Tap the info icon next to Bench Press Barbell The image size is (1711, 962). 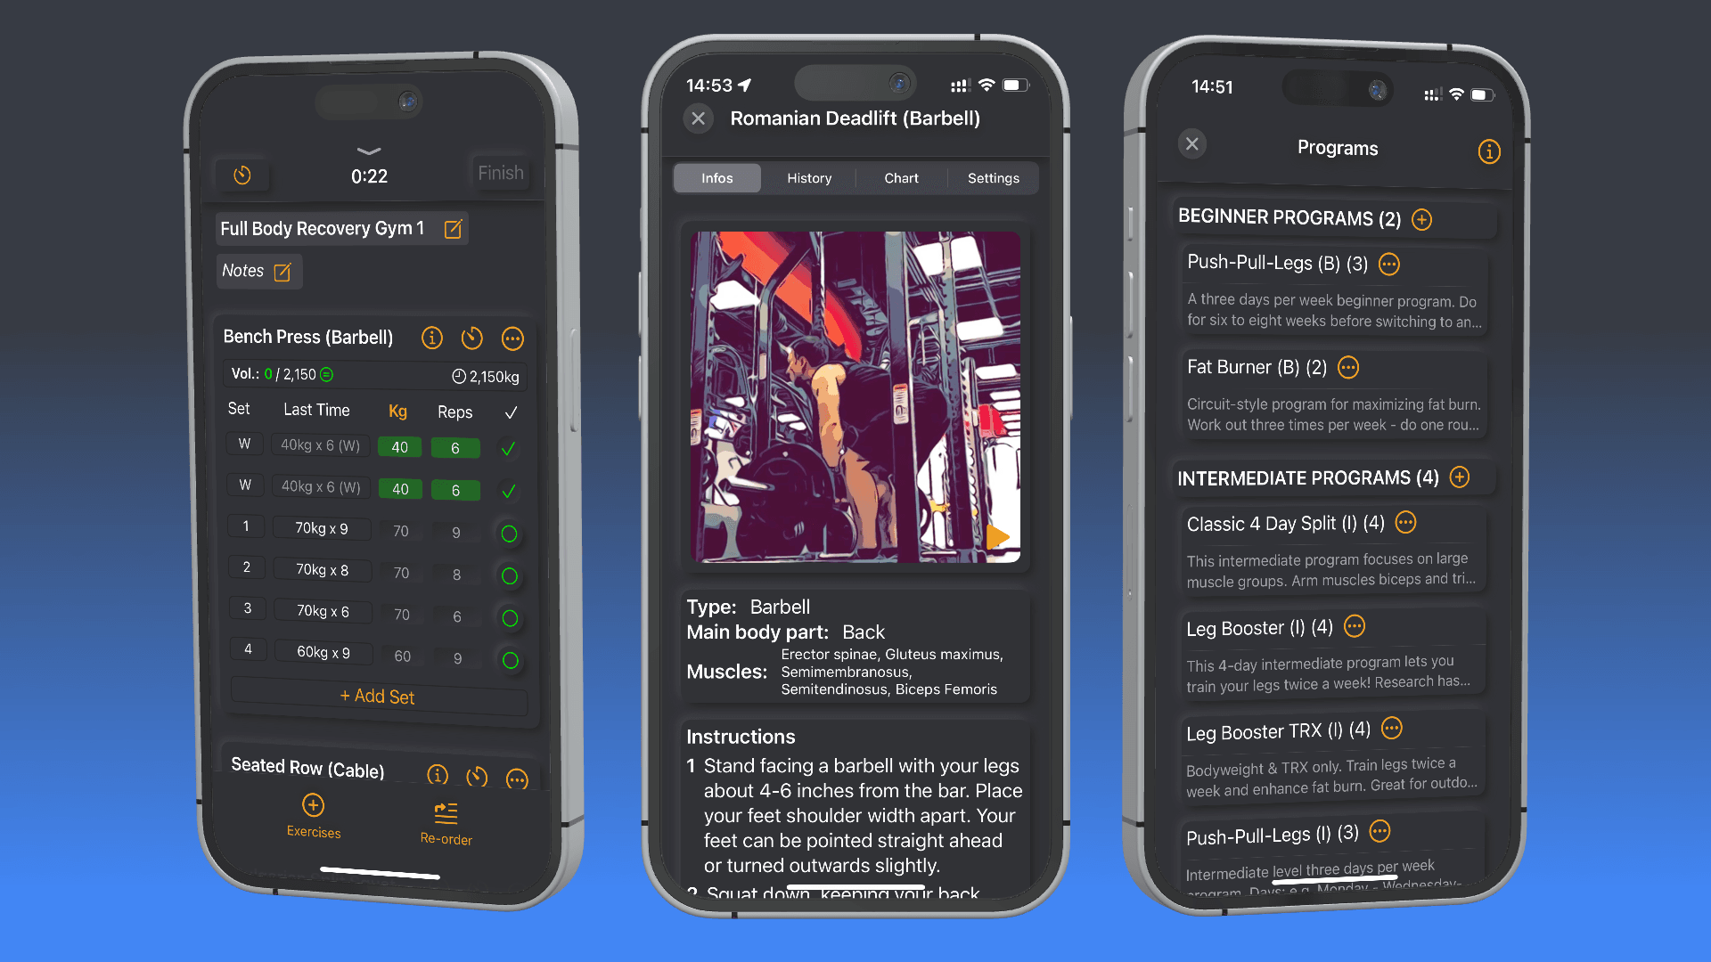430,338
